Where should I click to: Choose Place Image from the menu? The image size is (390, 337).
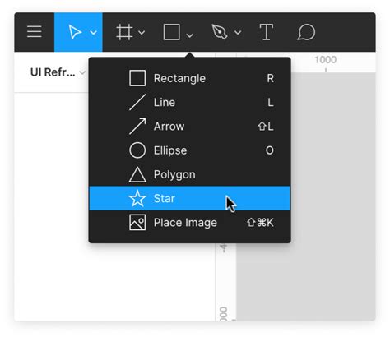[189, 223]
